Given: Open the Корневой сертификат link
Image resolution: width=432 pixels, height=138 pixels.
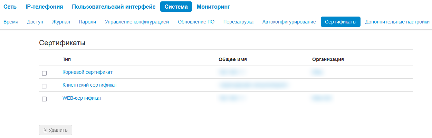Looking at the screenshot, I should click(x=87, y=72).
